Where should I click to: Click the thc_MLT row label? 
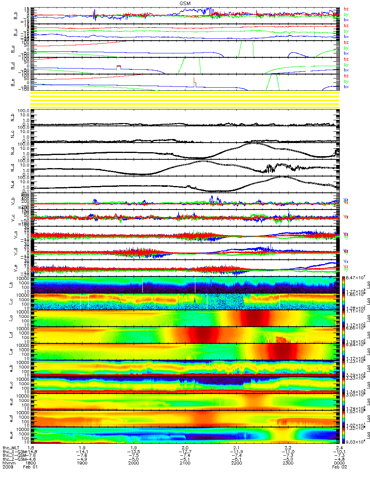tap(12, 448)
